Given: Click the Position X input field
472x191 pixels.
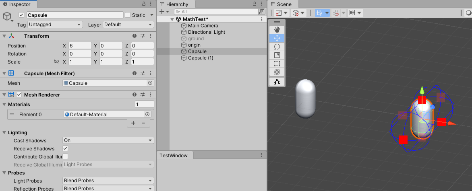Looking at the screenshot, I should (x=80, y=46).
